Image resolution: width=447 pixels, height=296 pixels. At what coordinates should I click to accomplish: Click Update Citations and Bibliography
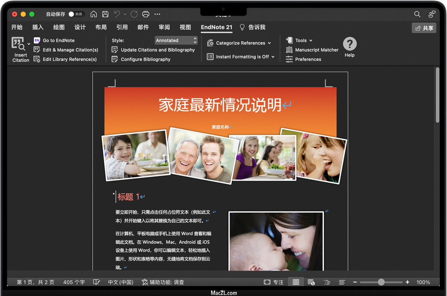tap(157, 50)
